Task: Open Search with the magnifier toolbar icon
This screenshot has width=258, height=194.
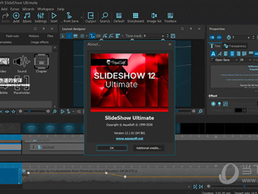Action: (105, 16)
